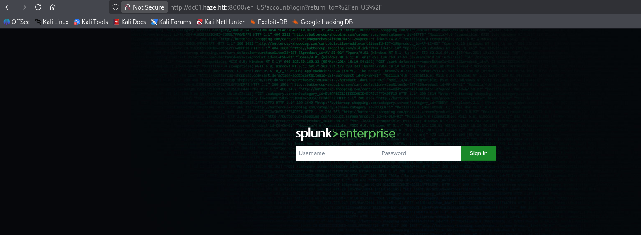Click the browser forward arrow

(x=23, y=7)
